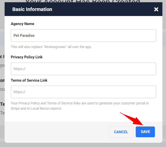Click the empty footer area left of Cancel
166x147 pixels.
pos(55,132)
